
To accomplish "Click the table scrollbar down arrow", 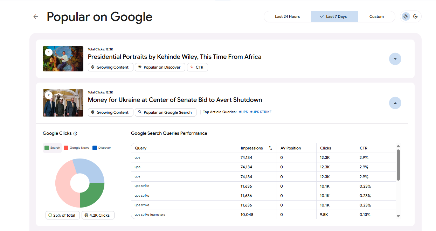I will click(398, 216).
